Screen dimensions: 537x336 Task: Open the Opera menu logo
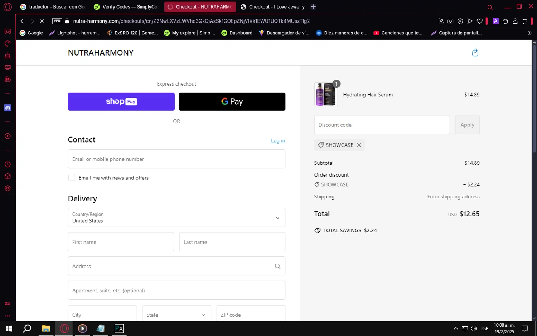8,7
